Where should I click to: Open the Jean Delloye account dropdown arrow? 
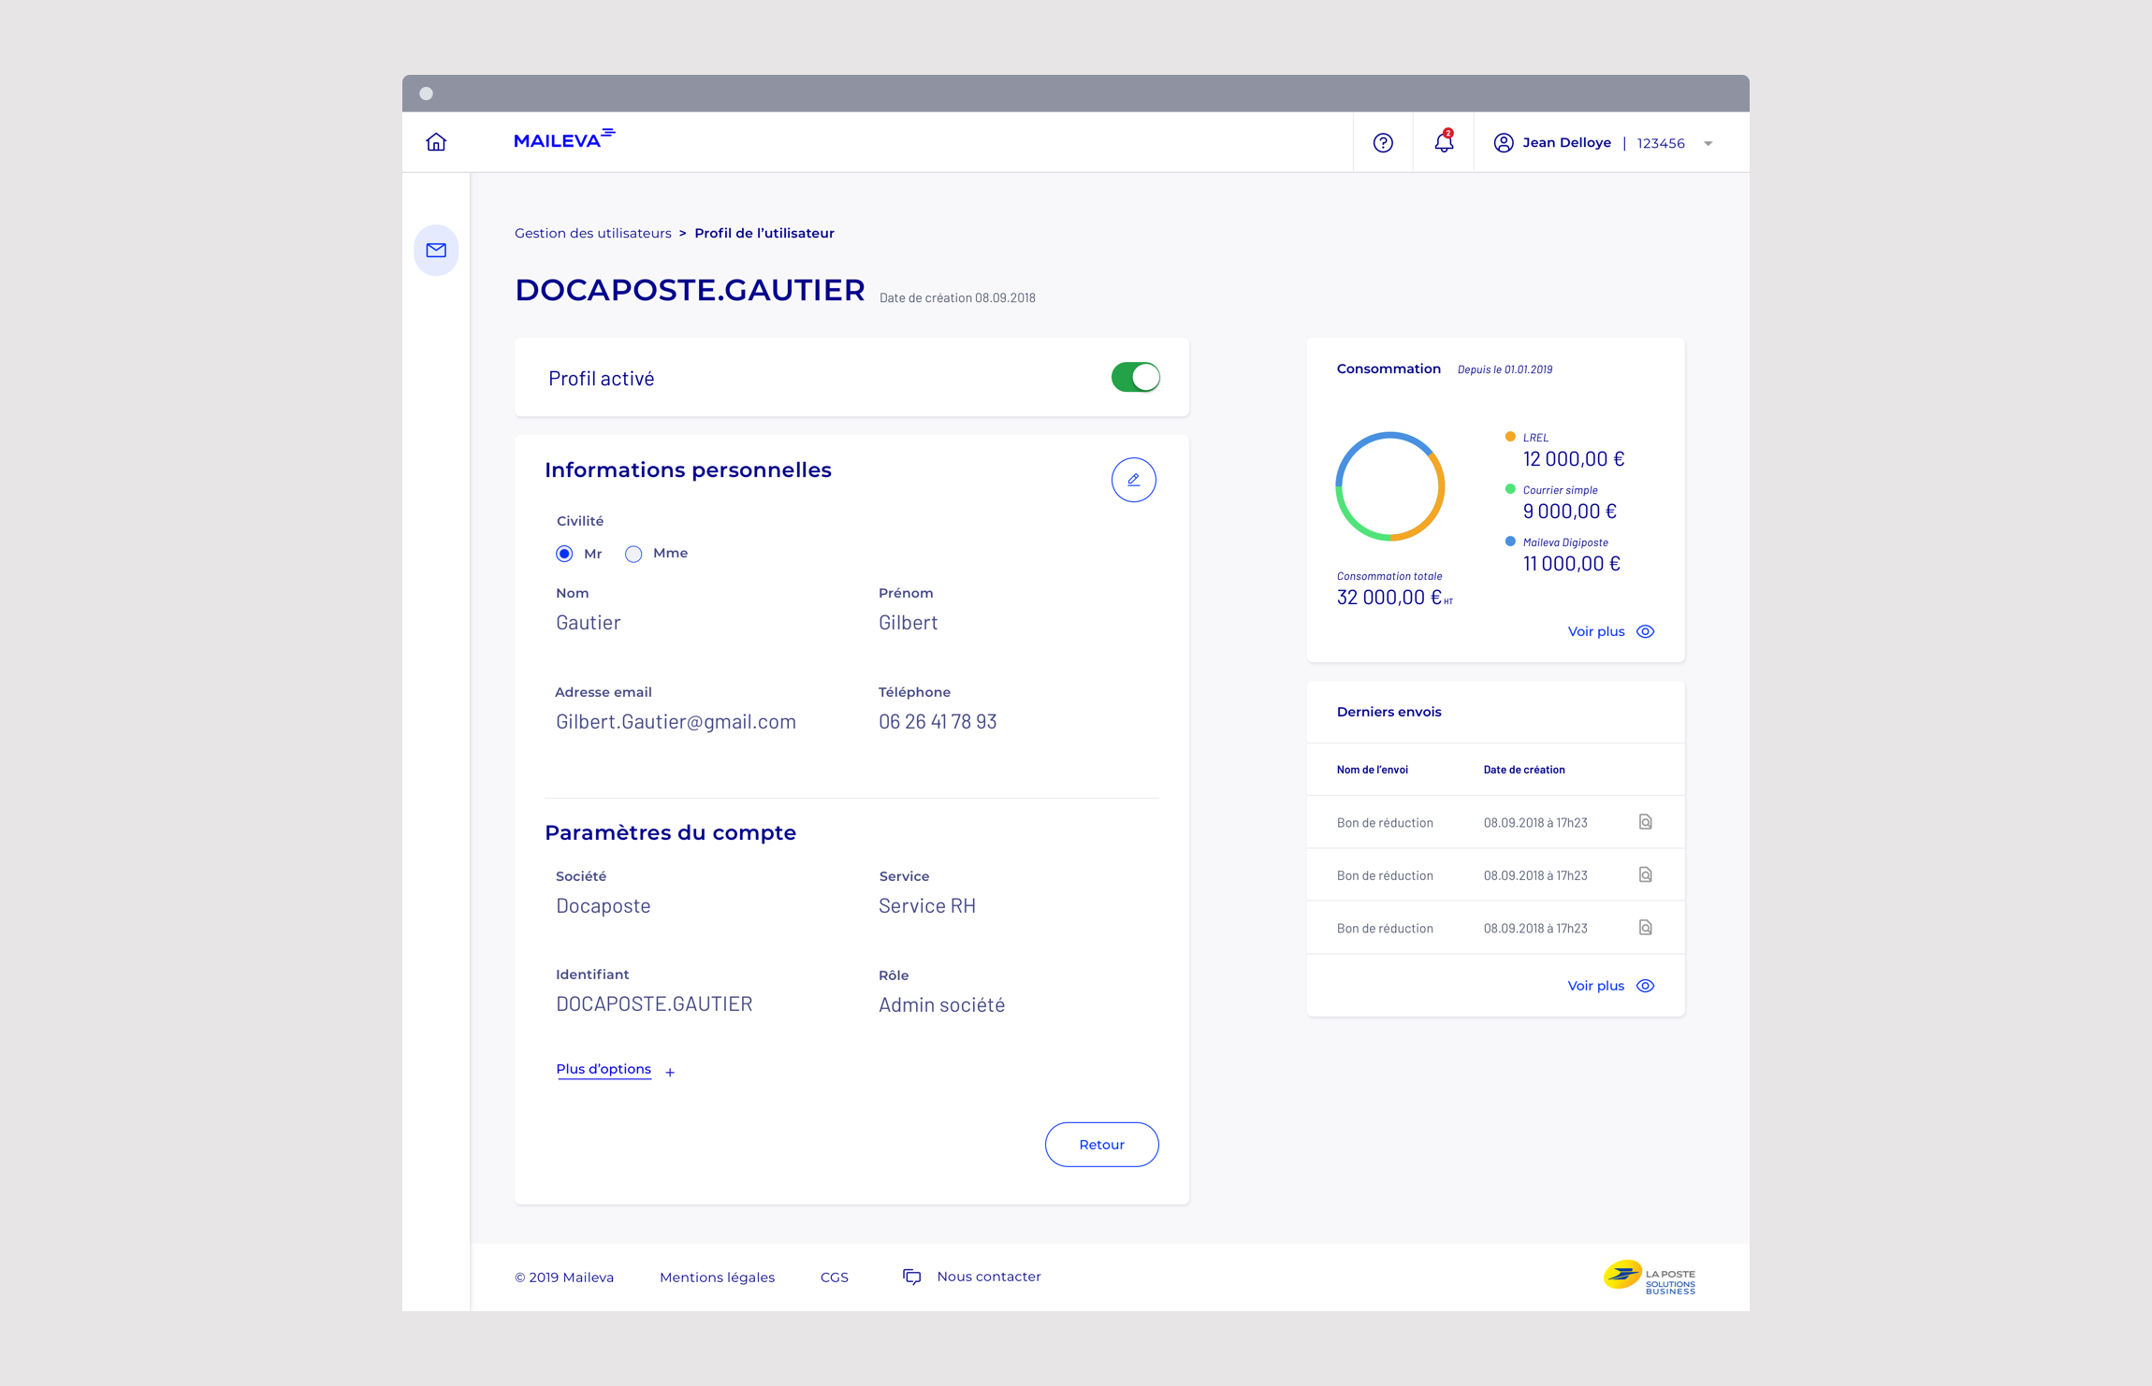(x=1708, y=144)
